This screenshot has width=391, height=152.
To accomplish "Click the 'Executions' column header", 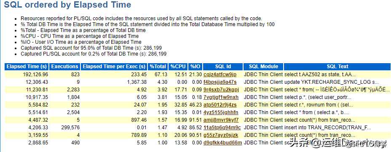I will [x=64, y=67].
